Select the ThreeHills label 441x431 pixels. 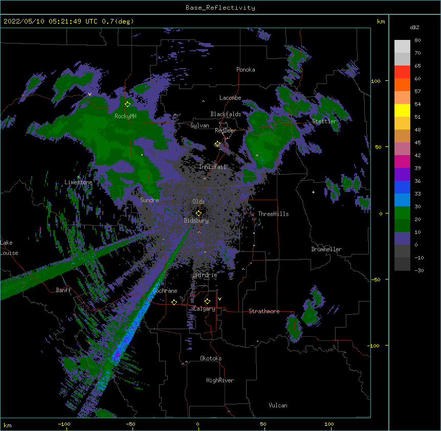[x=273, y=214]
